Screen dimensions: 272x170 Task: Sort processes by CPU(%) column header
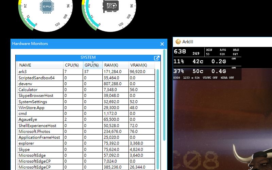pos(72,65)
